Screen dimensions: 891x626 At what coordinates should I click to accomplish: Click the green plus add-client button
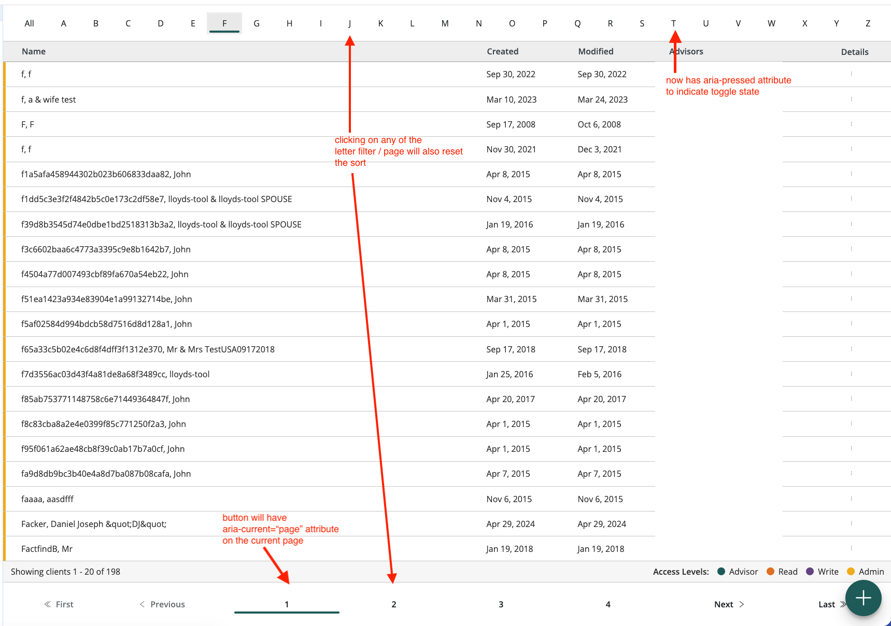click(x=863, y=598)
